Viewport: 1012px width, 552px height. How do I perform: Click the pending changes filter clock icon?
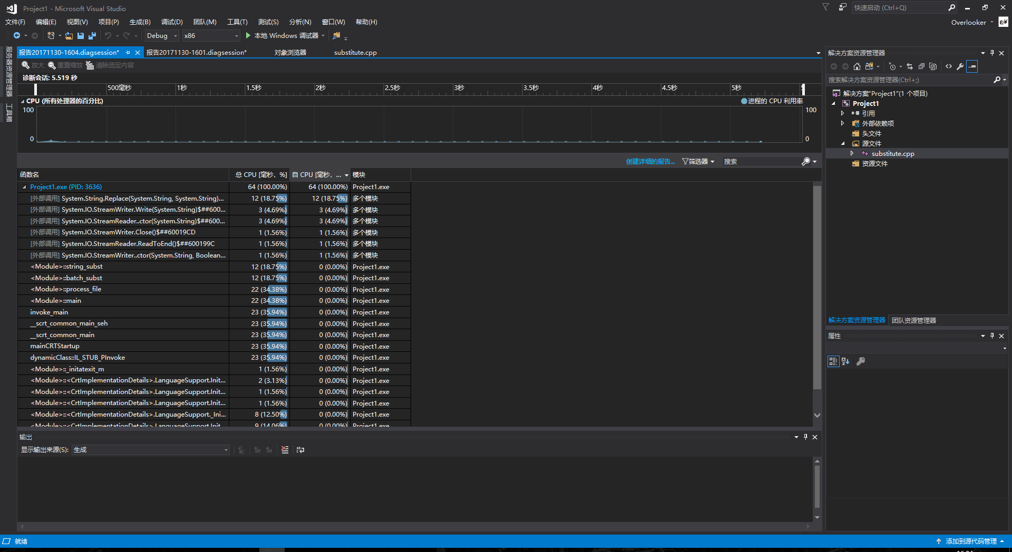[x=892, y=66]
